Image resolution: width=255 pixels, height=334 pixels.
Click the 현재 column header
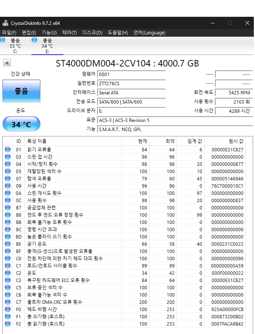(135, 141)
